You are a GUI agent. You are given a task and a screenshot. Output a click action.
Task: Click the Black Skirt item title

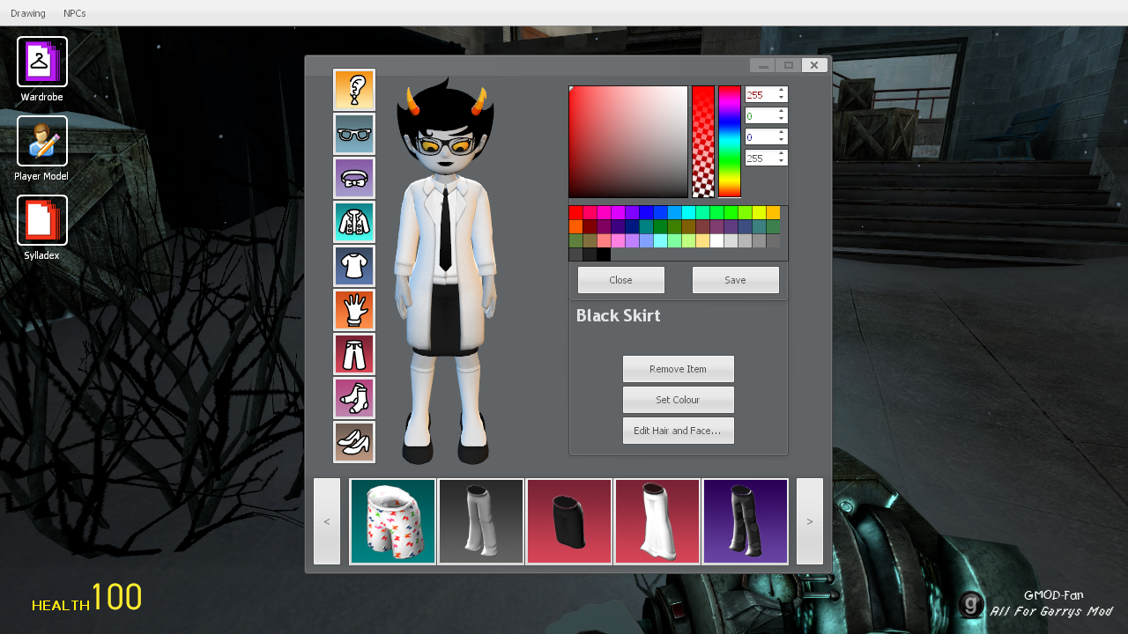pyautogui.click(x=618, y=315)
